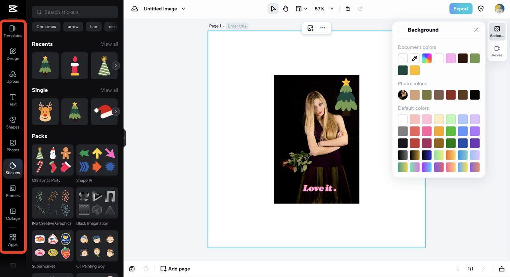The height and width of the screenshot is (277, 510).
Task: Open the Collage panel
Action: tap(13, 214)
